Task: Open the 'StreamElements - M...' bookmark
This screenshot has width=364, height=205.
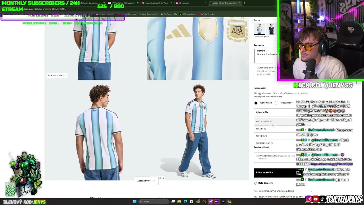Action: click(148, 14)
